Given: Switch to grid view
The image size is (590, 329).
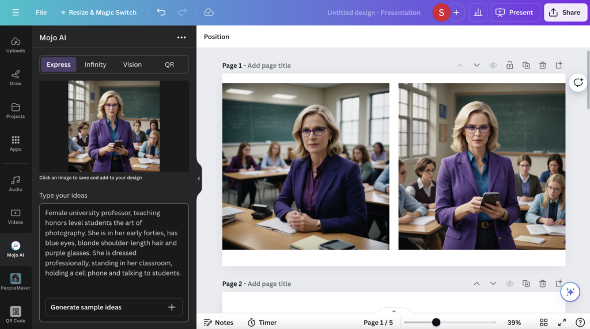Looking at the screenshot, I should point(543,323).
